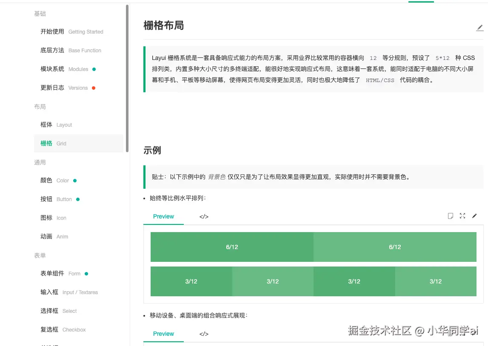
Task: Click the left 6/12 grid block
Action: tap(232, 247)
